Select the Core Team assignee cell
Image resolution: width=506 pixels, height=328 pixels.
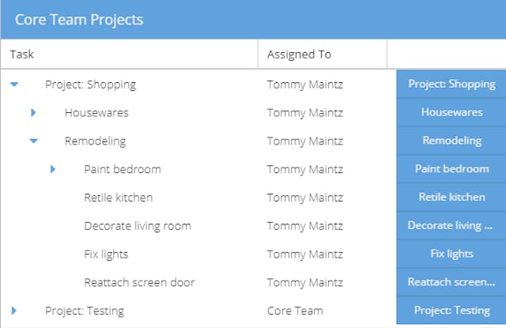click(295, 311)
